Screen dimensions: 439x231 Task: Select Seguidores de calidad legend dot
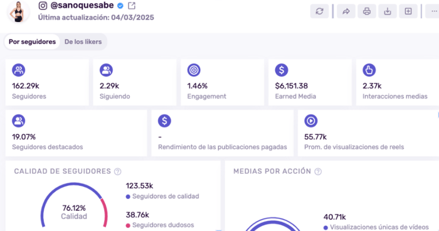point(128,197)
